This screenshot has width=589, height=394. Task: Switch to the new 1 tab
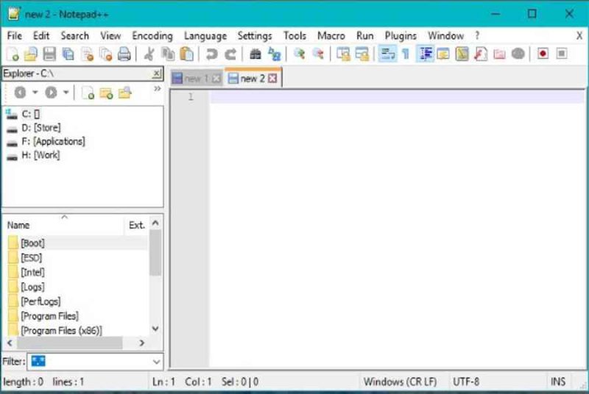point(197,79)
